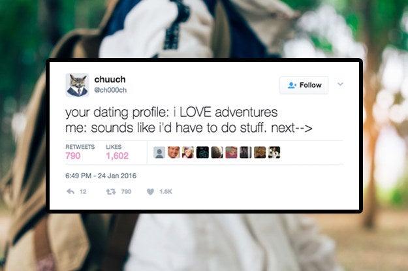
Task: Click the chuuch display name
Action: [x=110, y=79]
